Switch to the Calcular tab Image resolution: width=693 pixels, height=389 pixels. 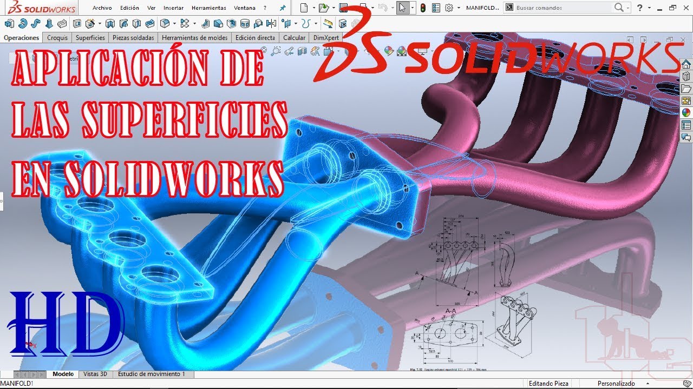click(x=295, y=38)
